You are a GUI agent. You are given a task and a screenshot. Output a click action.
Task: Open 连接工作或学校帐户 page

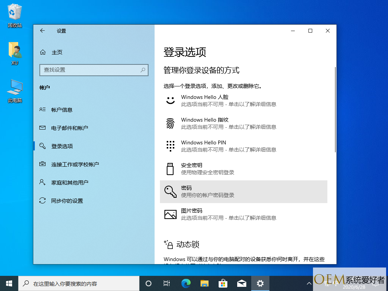click(x=94, y=164)
